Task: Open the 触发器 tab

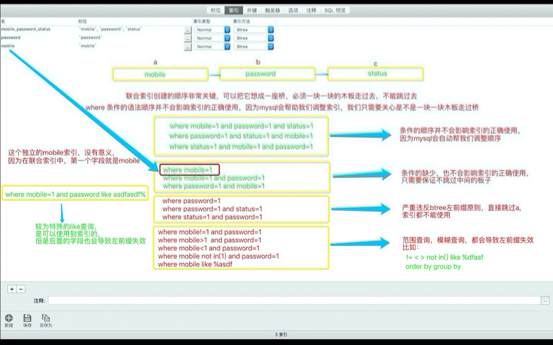Action: click(x=272, y=10)
